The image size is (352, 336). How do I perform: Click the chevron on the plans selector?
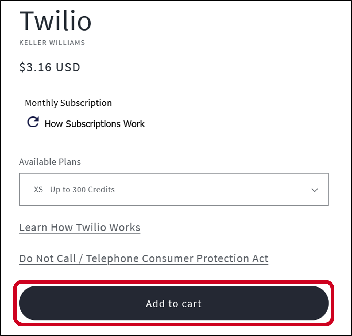(x=315, y=190)
